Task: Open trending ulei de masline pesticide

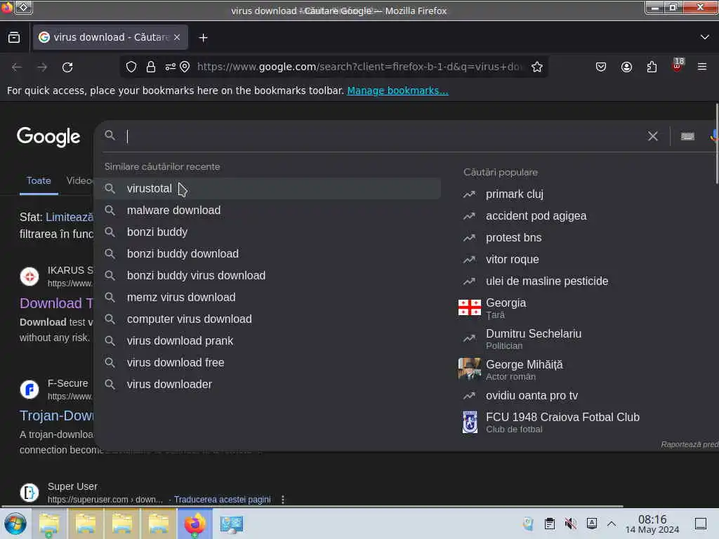Action: click(x=547, y=281)
